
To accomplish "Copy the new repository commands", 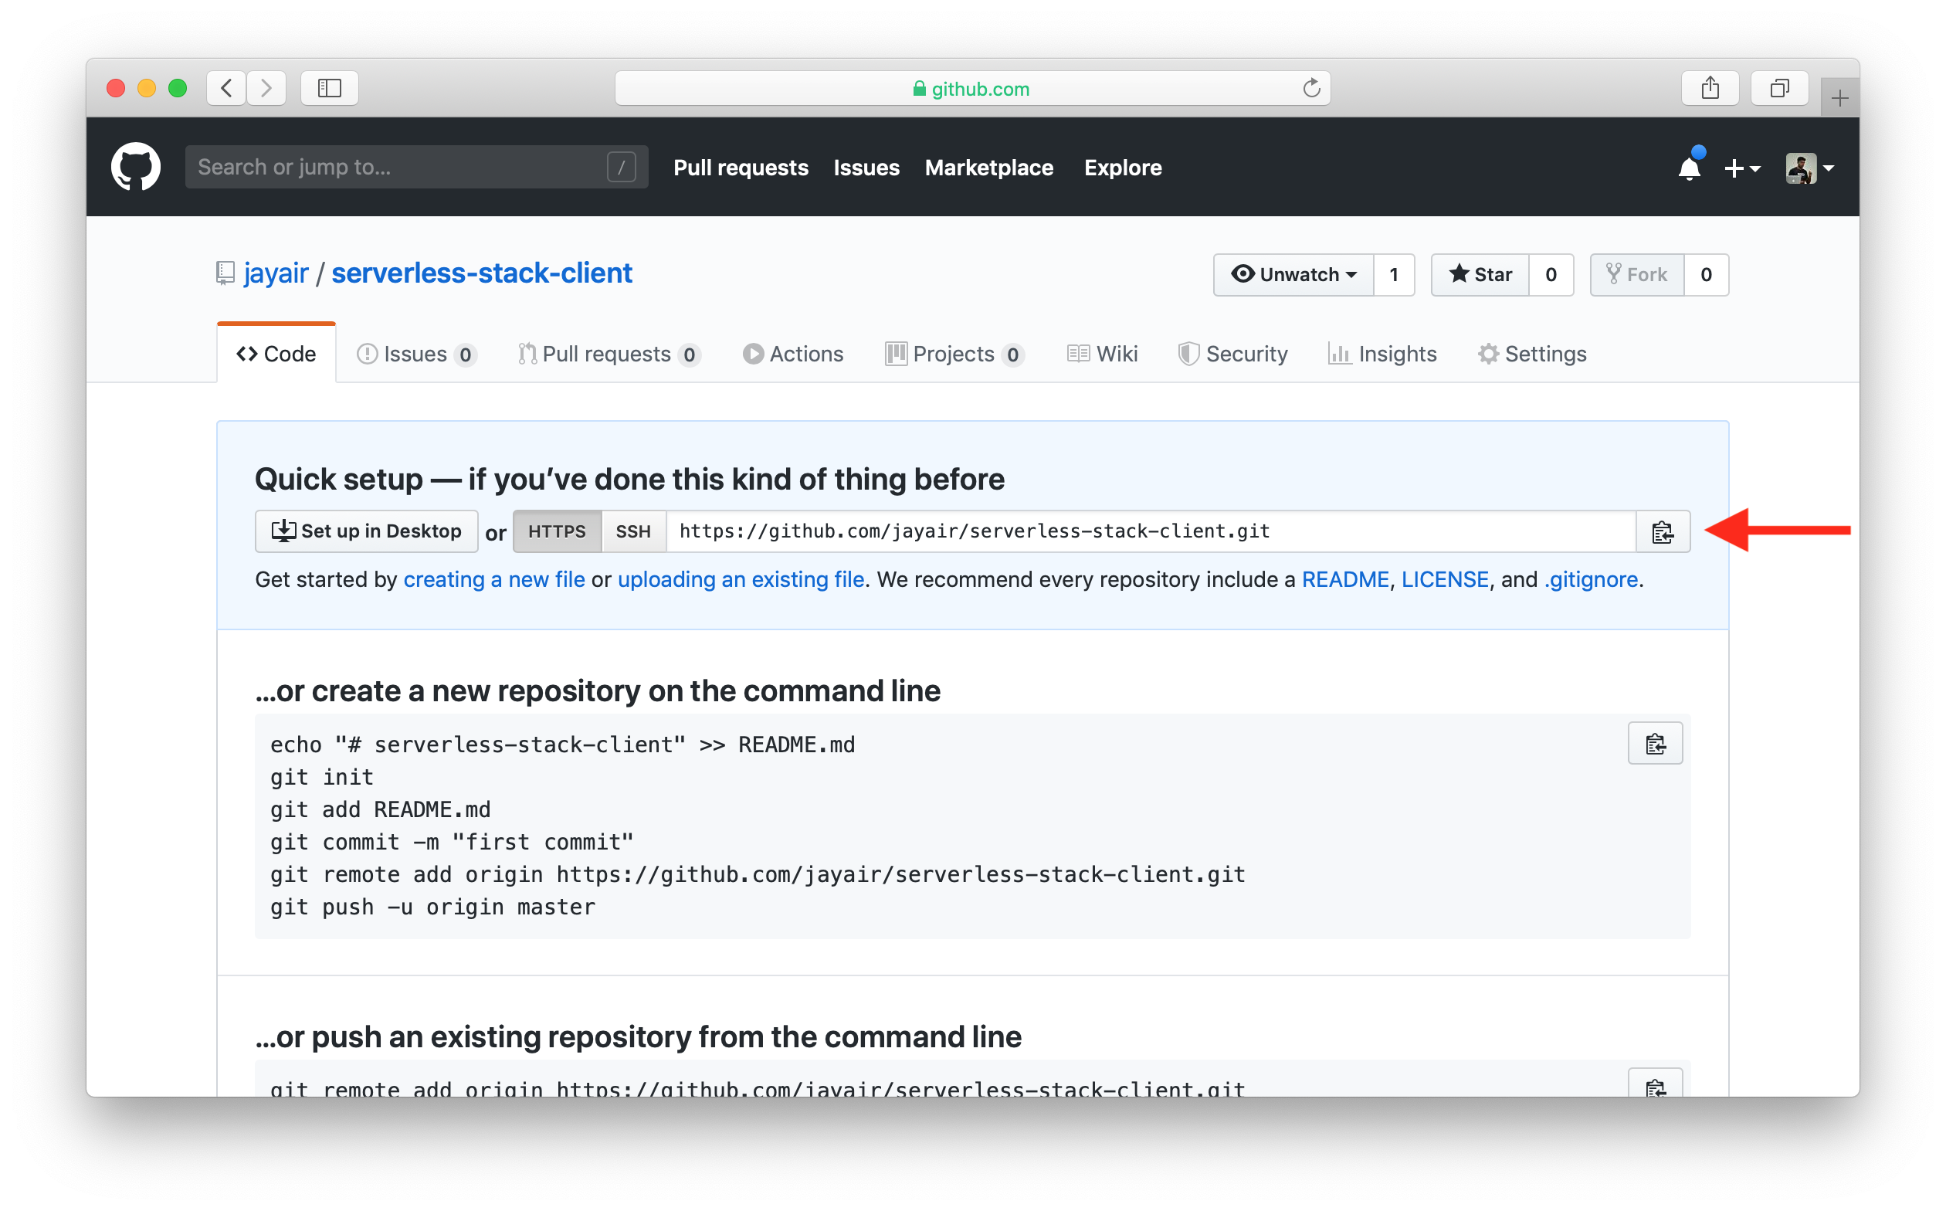I will click(1655, 744).
